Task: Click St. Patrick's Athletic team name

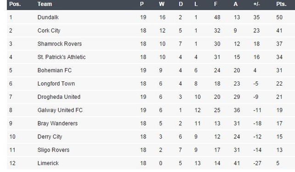Action: 62,57
